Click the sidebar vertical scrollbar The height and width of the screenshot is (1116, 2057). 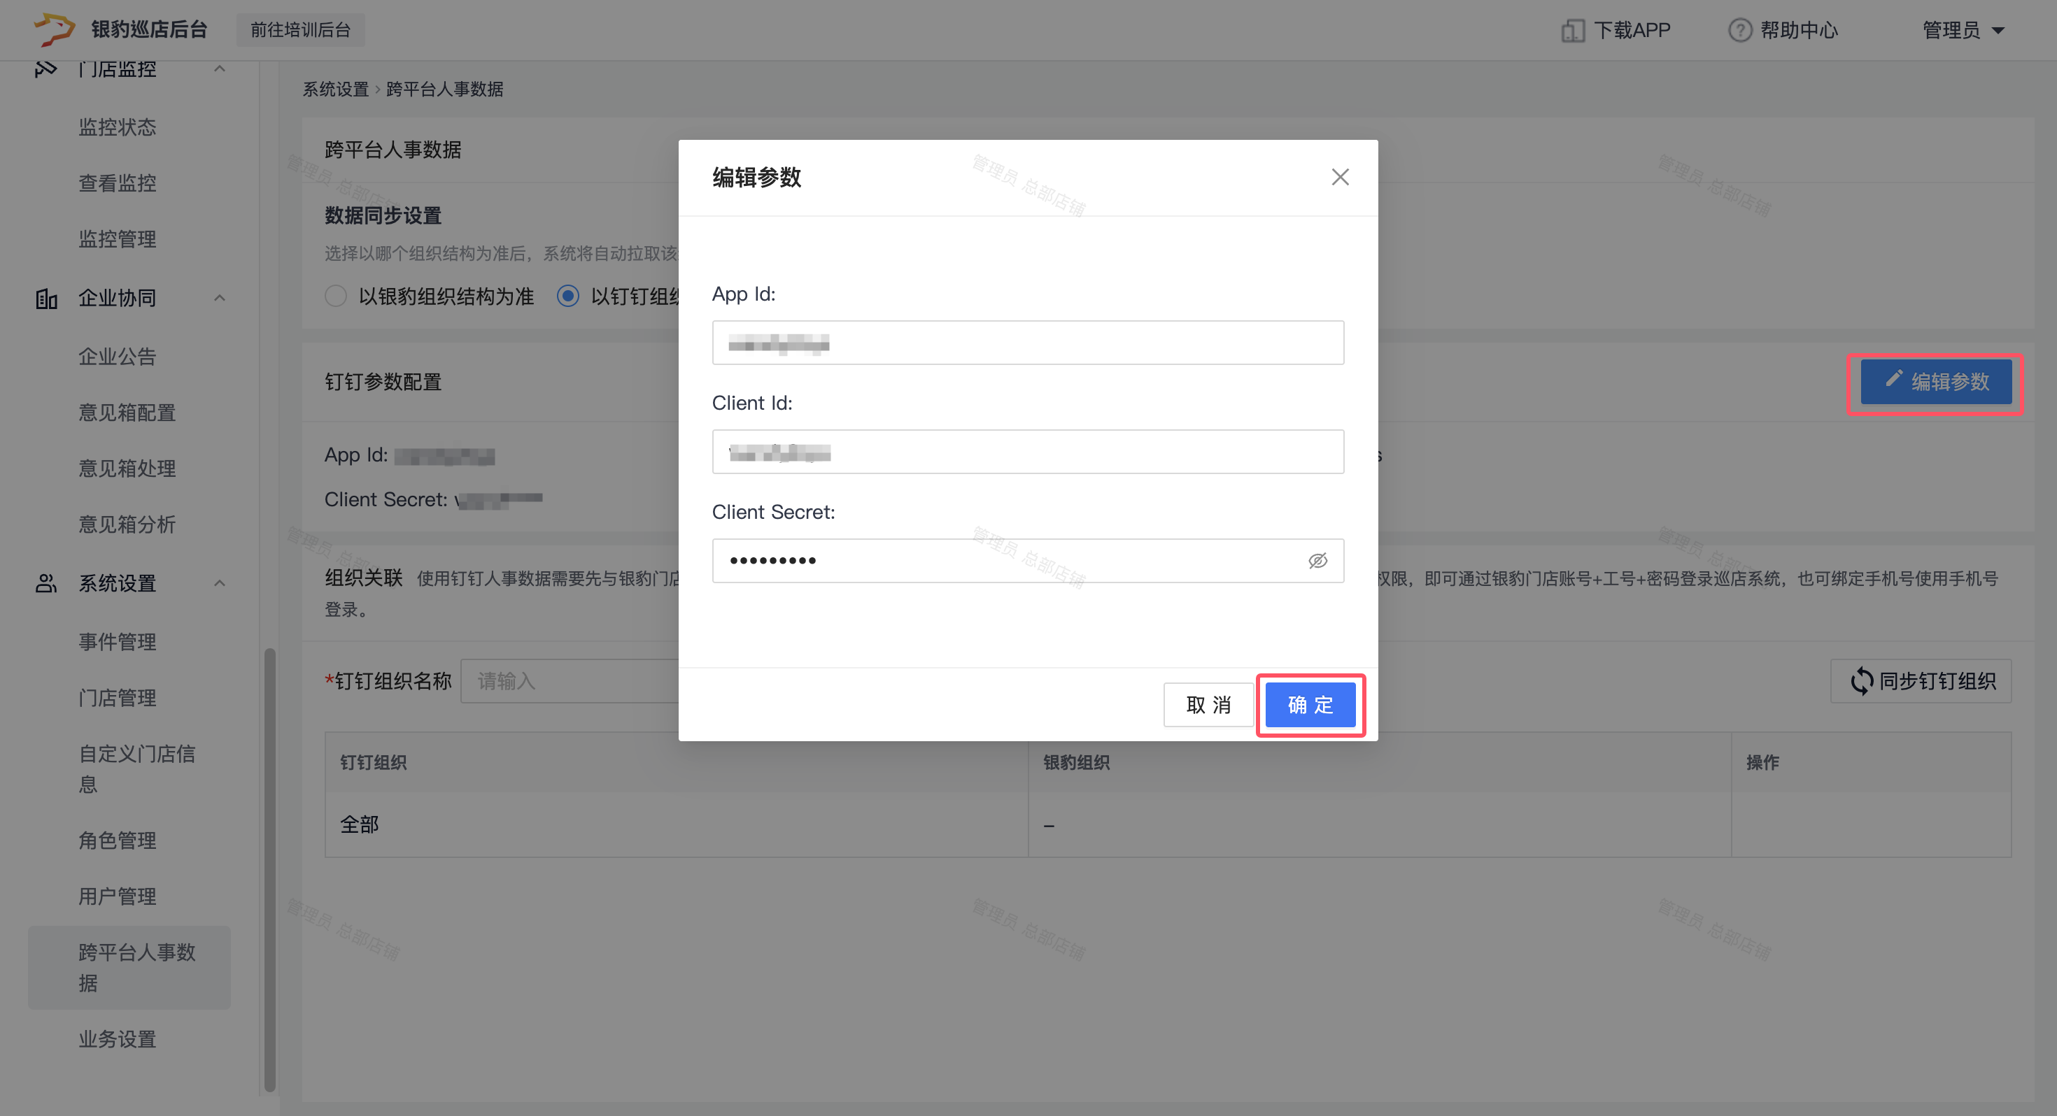[270, 868]
